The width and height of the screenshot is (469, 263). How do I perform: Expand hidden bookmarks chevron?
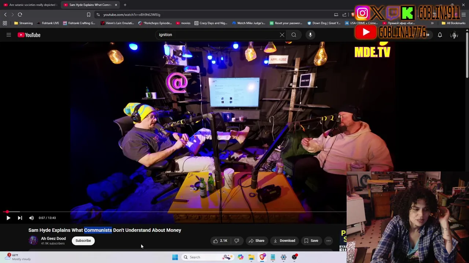tap(432, 23)
